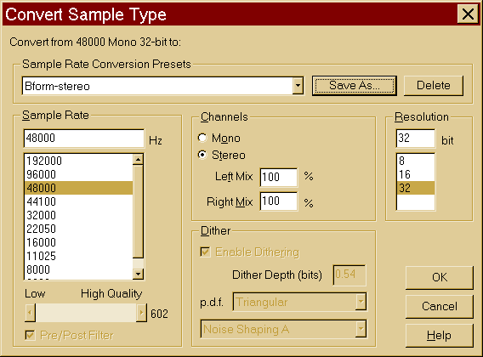This screenshot has height=357, width=483.
Task: Click the Sample Rate Hz input field
Action: [x=84, y=139]
